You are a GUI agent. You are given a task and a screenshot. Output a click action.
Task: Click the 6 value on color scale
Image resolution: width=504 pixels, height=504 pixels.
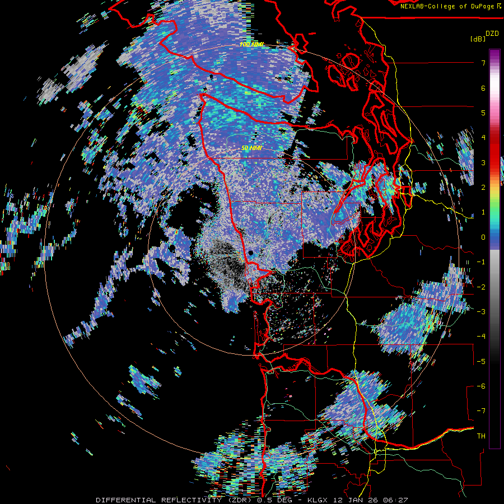pos(483,88)
